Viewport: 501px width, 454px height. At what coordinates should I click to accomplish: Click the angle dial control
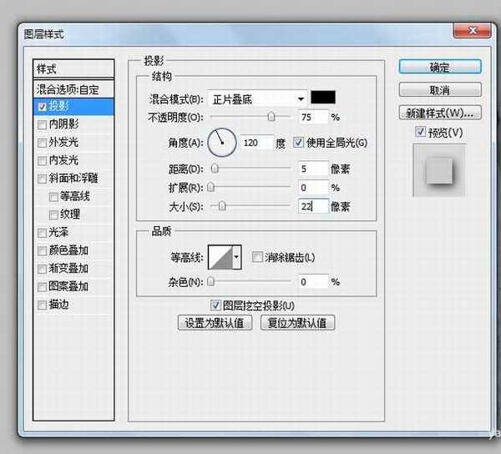click(x=222, y=143)
